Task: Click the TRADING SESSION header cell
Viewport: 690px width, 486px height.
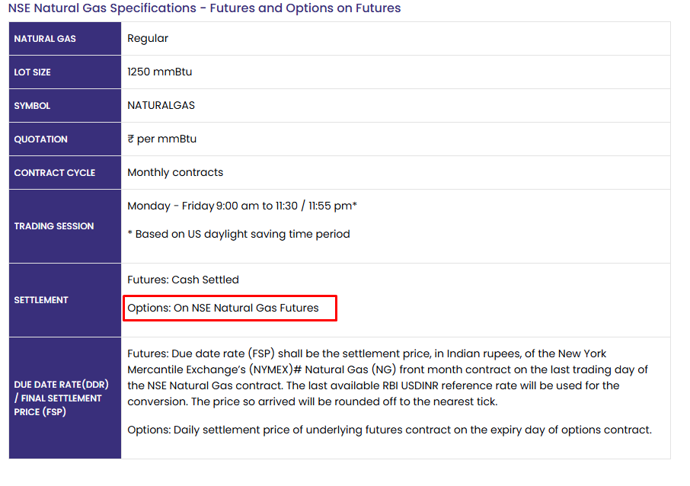Action: 65,226
